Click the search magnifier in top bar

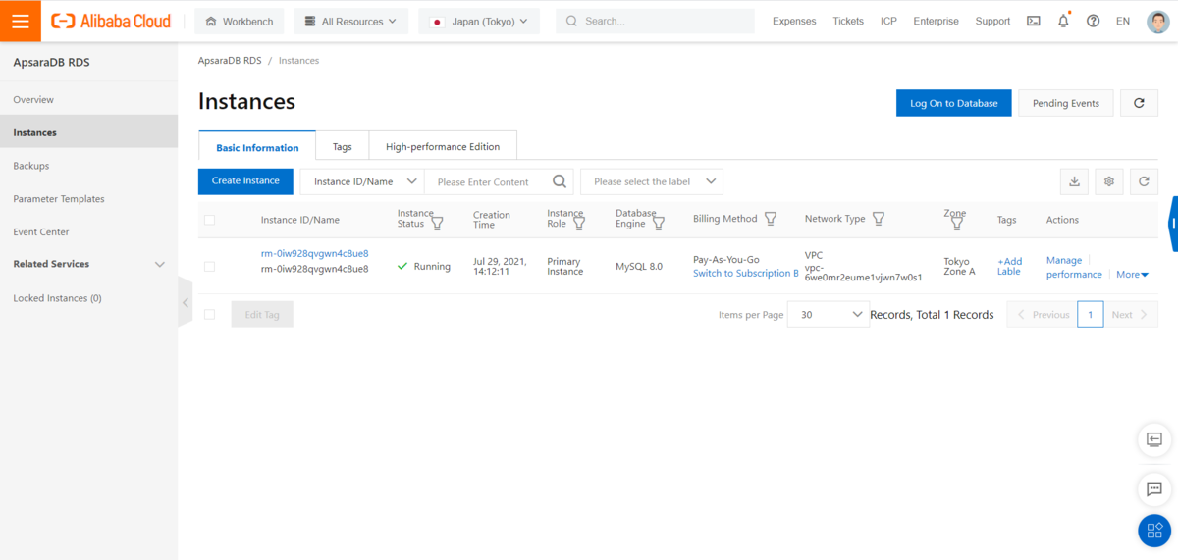point(569,21)
